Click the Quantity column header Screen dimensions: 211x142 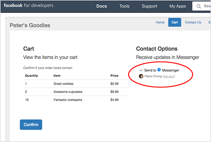tap(31, 76)
